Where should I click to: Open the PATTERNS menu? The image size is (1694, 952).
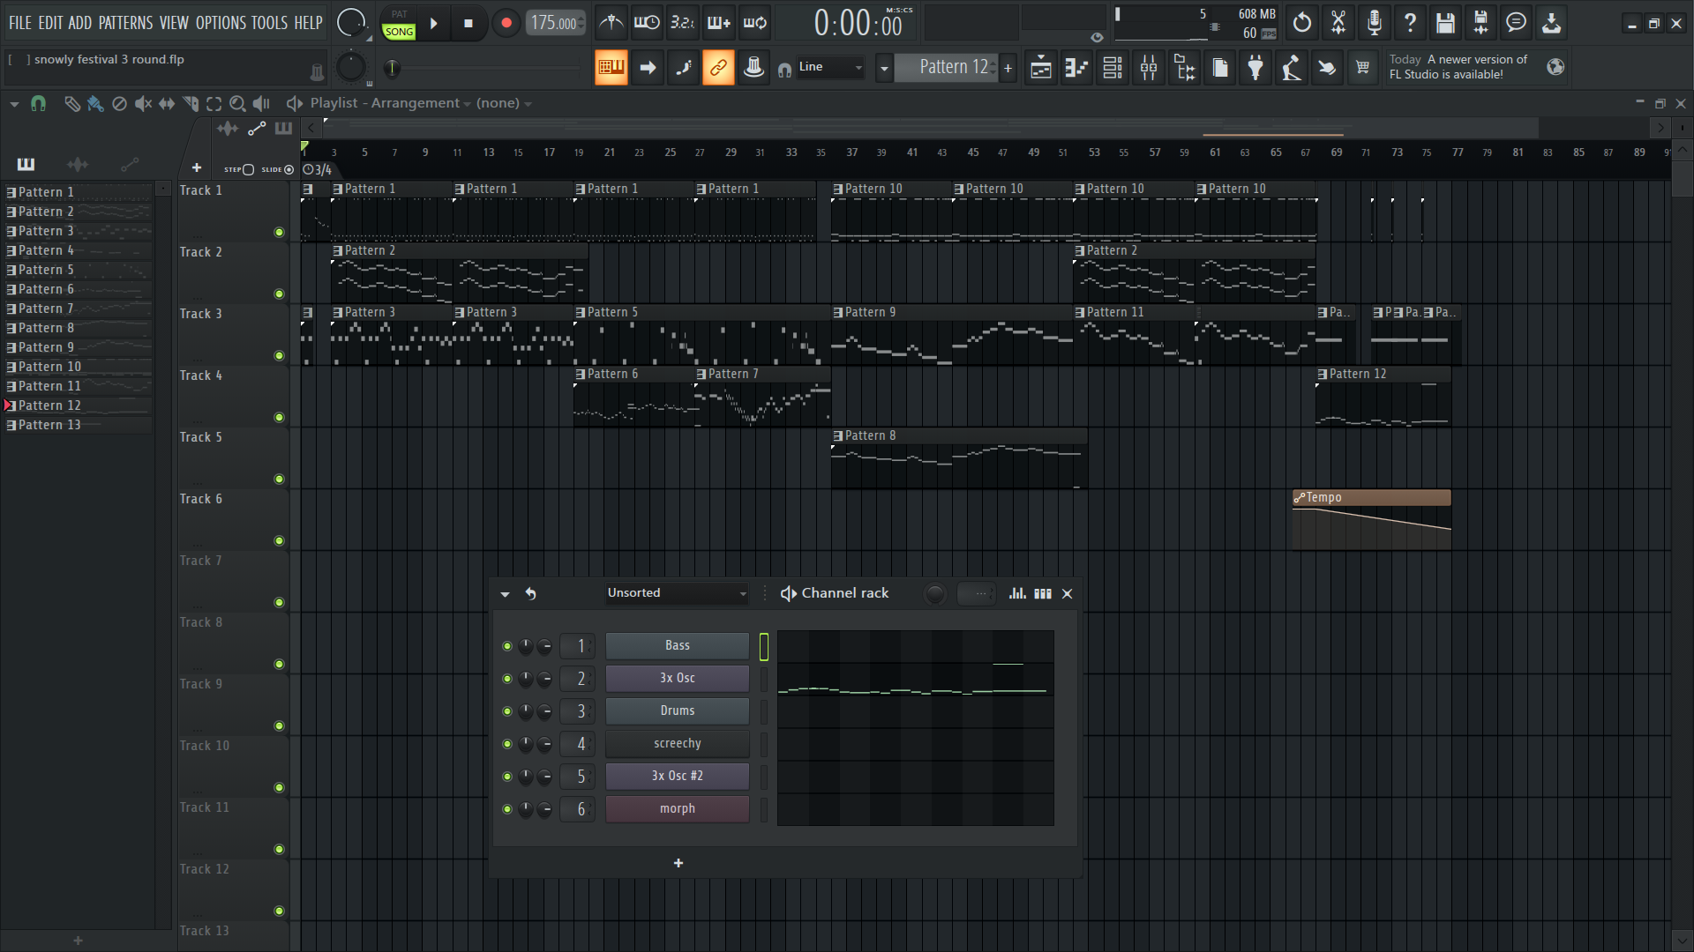coord(125,23)
